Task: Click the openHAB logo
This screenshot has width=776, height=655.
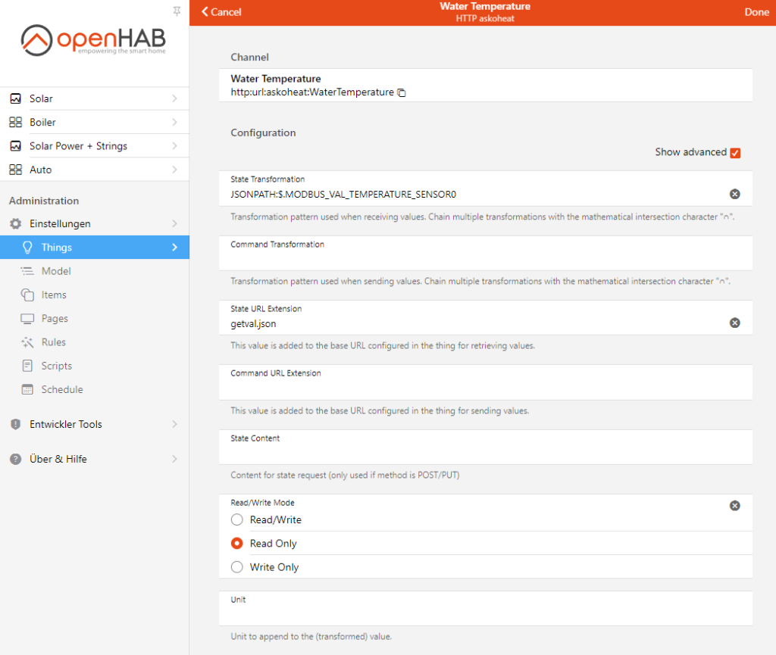Action: click(x=93, y=40)
